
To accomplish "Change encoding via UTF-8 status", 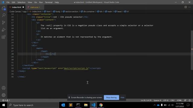I will pyautogui.click(x=166, y=100).
